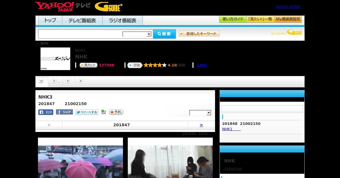The height and width of the screenshot is (178, 340).
Task: Select the fourth tab with gray play icon
Action: point(81,81)
